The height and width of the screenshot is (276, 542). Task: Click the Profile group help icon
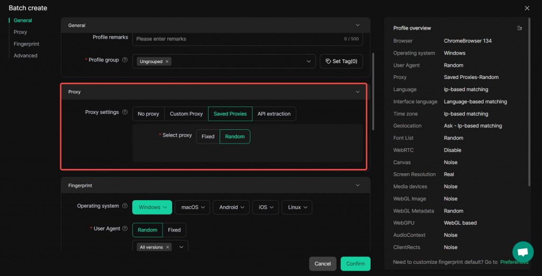point(125,60)
